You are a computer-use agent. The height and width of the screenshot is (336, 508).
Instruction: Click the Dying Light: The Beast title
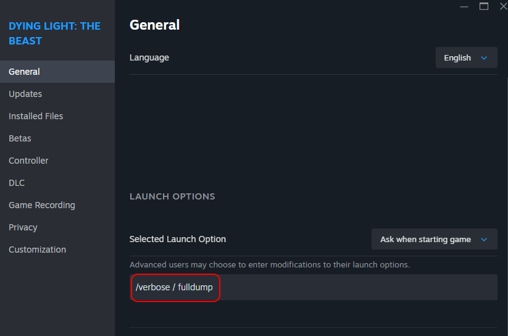click(x=54, y=33)
